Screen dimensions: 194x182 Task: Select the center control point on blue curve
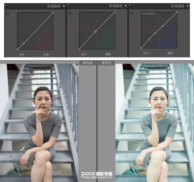coord(155,33)
